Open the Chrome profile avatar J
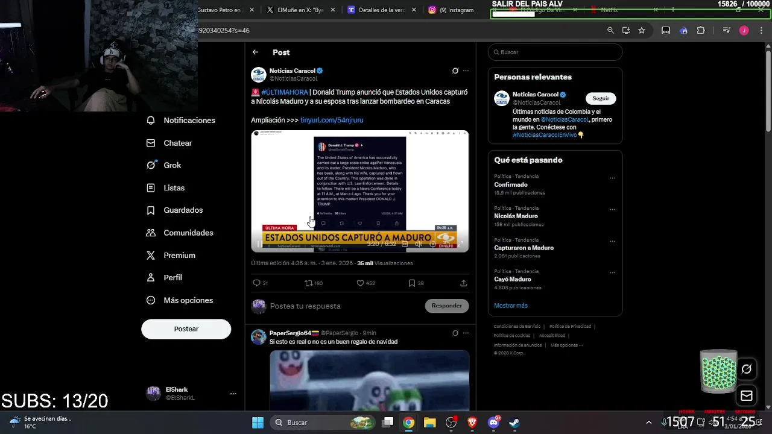 tap(744, 30)
